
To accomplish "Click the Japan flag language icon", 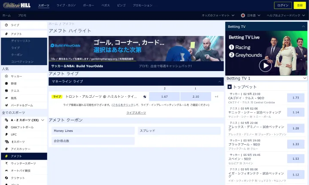I will pyautogui.click(x=243, y=15).
